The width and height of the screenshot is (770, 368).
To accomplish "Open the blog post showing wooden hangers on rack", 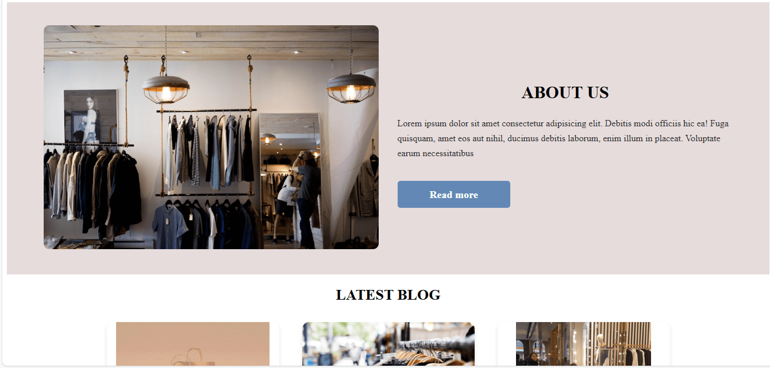I will coord(388,344).
